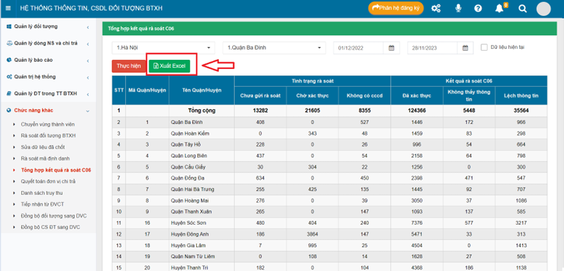
Task: Click the red 'Thực hiện' button
Action: point(128,66)
